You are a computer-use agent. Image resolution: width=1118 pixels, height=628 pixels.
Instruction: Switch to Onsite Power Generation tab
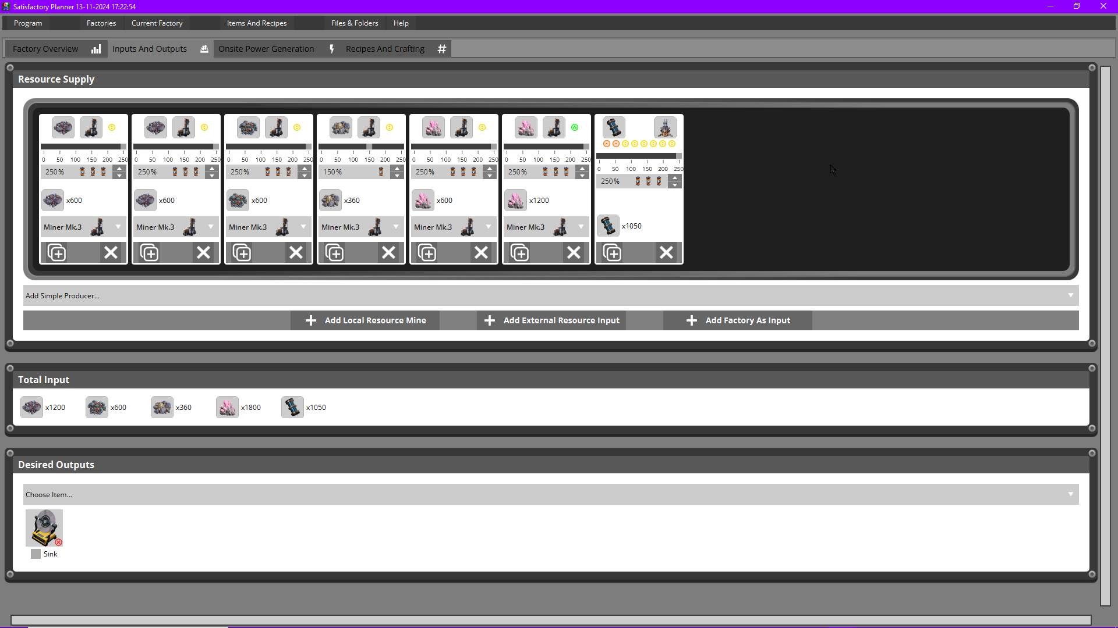click(266, 49)
